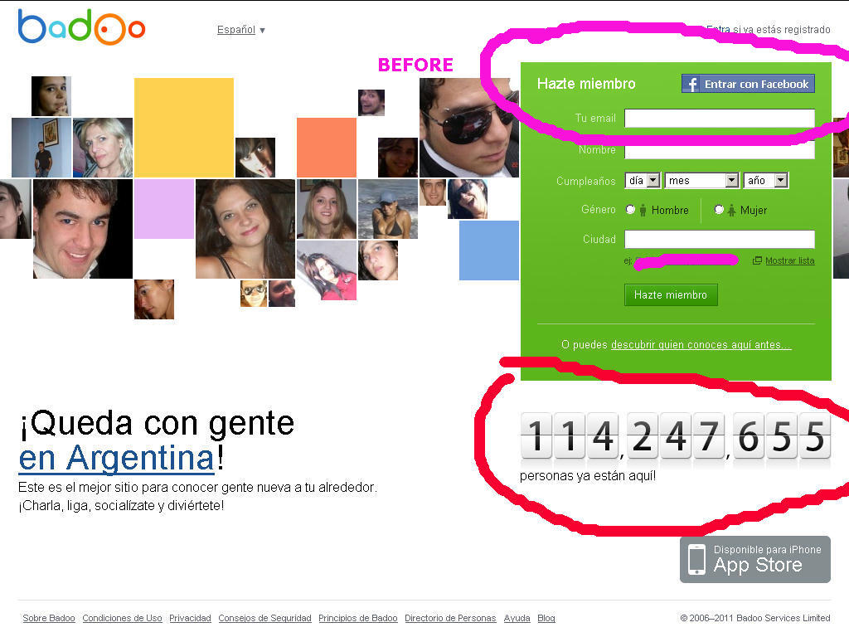849x637 pixels.
Task: Open Condiciones de Uso footer link
Action: tap(123, 618)
